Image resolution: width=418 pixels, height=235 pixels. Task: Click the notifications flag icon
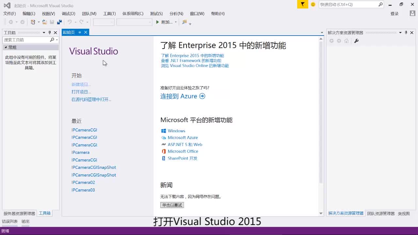click(303, 4)
